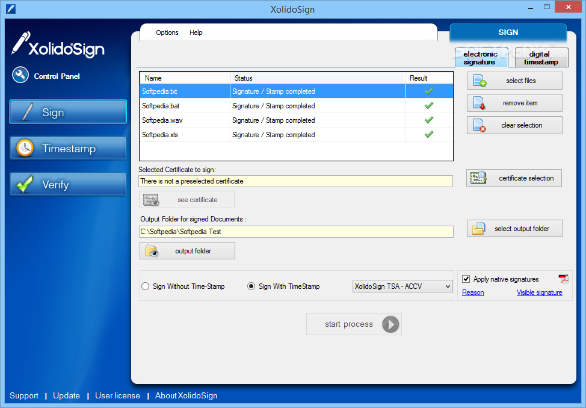Screen dimensions: 586x408
Task: Click the green check result for Softpedia.wav
Action: tap(429, 120)
